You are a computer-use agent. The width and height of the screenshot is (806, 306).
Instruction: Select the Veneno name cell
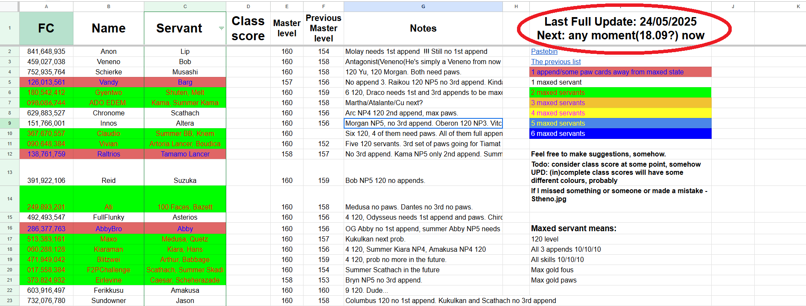[x=108, y=62]
